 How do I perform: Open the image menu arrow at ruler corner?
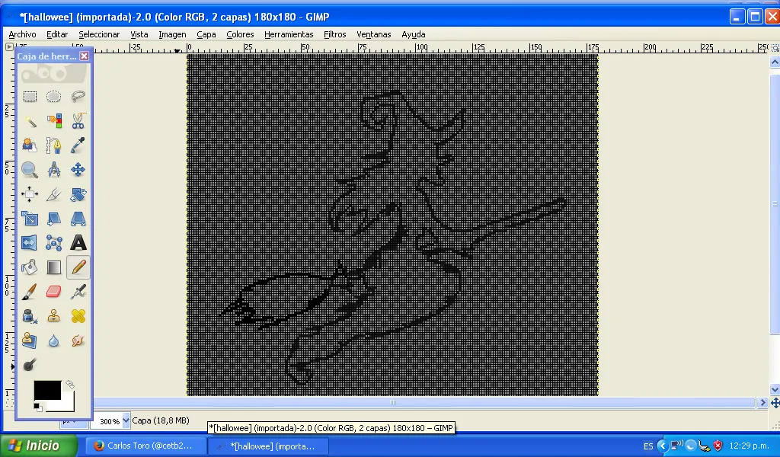coord(9,46)
